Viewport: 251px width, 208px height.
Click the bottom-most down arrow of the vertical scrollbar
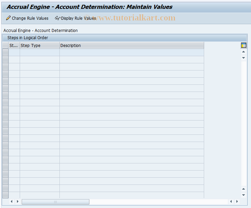pos(244,195)
